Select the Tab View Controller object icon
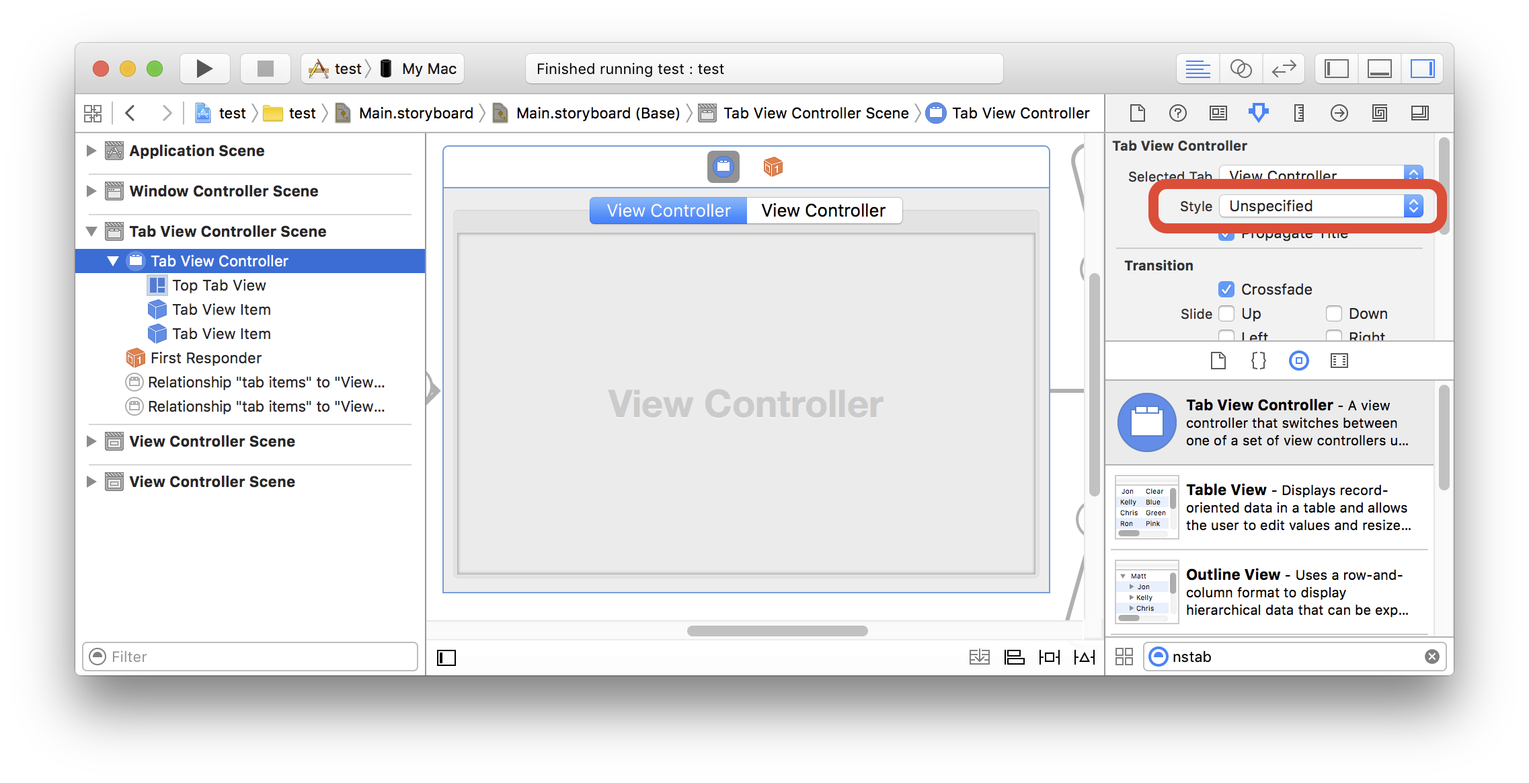 (721, 165)
